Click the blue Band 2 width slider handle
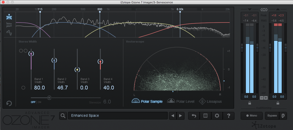 coord(54,60)
